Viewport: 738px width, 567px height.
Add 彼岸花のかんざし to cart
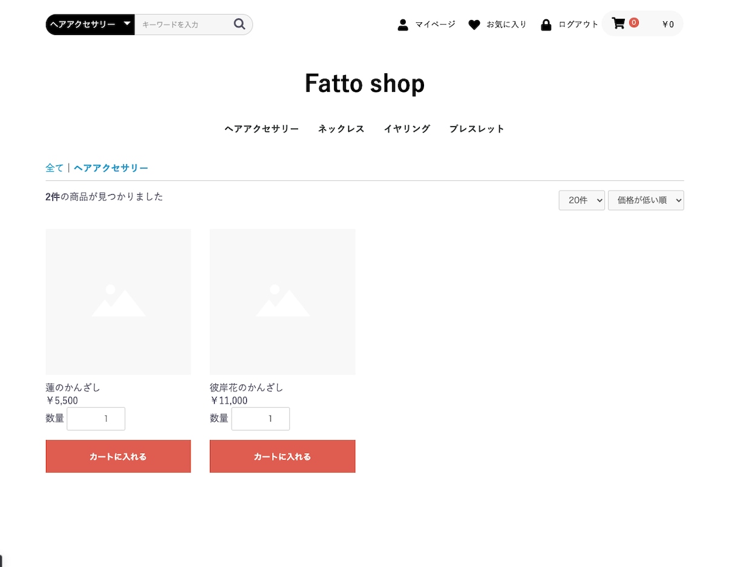pyautogui.click(x=282, y=456)
